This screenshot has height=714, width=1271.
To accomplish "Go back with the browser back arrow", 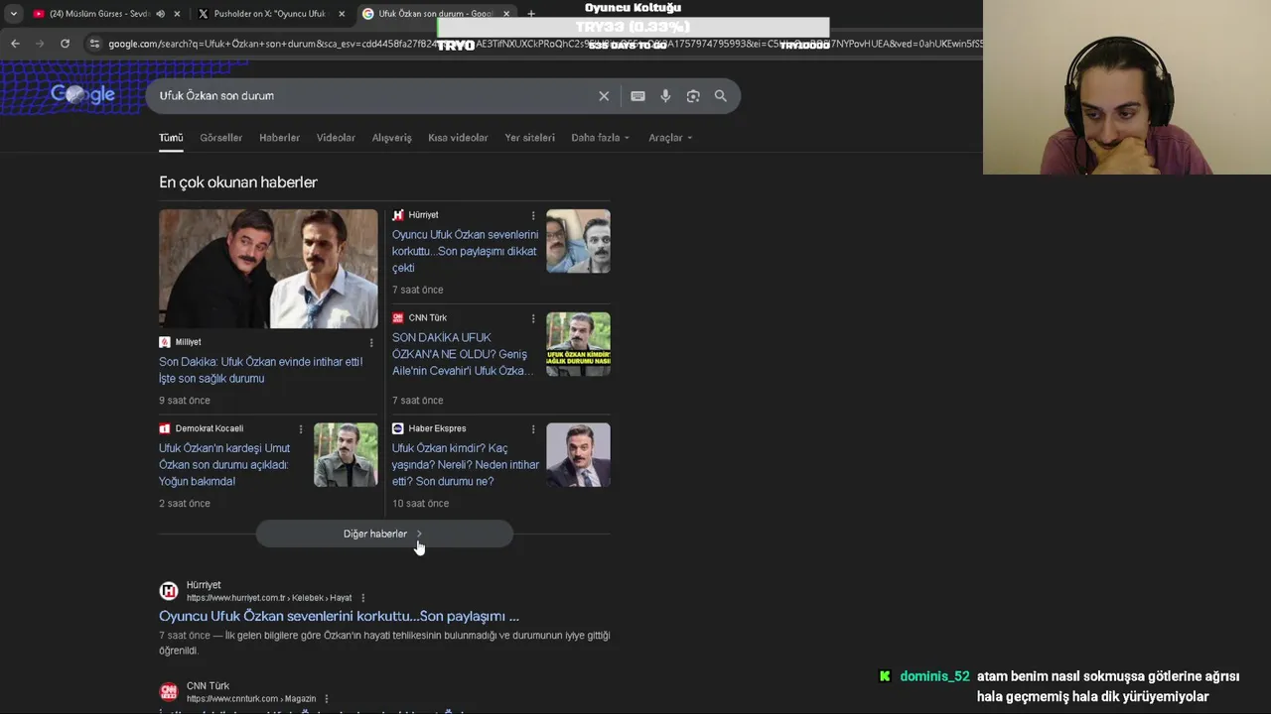I will pyautogui.click(x=15, y=44).
